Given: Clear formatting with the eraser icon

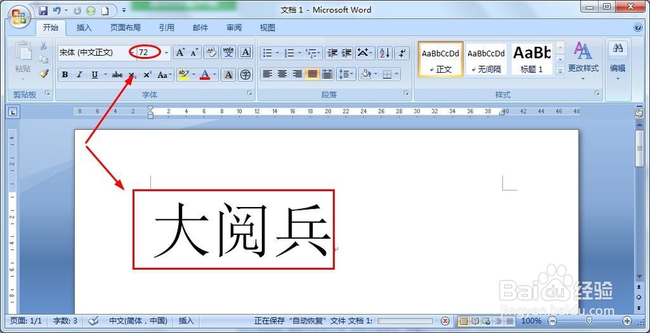Looking at the screenshot, I should click(211, 53).
